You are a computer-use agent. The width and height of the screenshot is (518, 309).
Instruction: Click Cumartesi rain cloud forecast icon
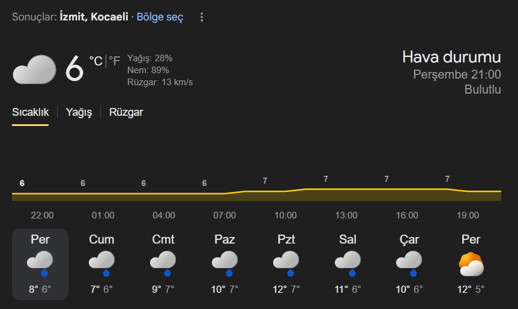tap(163, 263)
